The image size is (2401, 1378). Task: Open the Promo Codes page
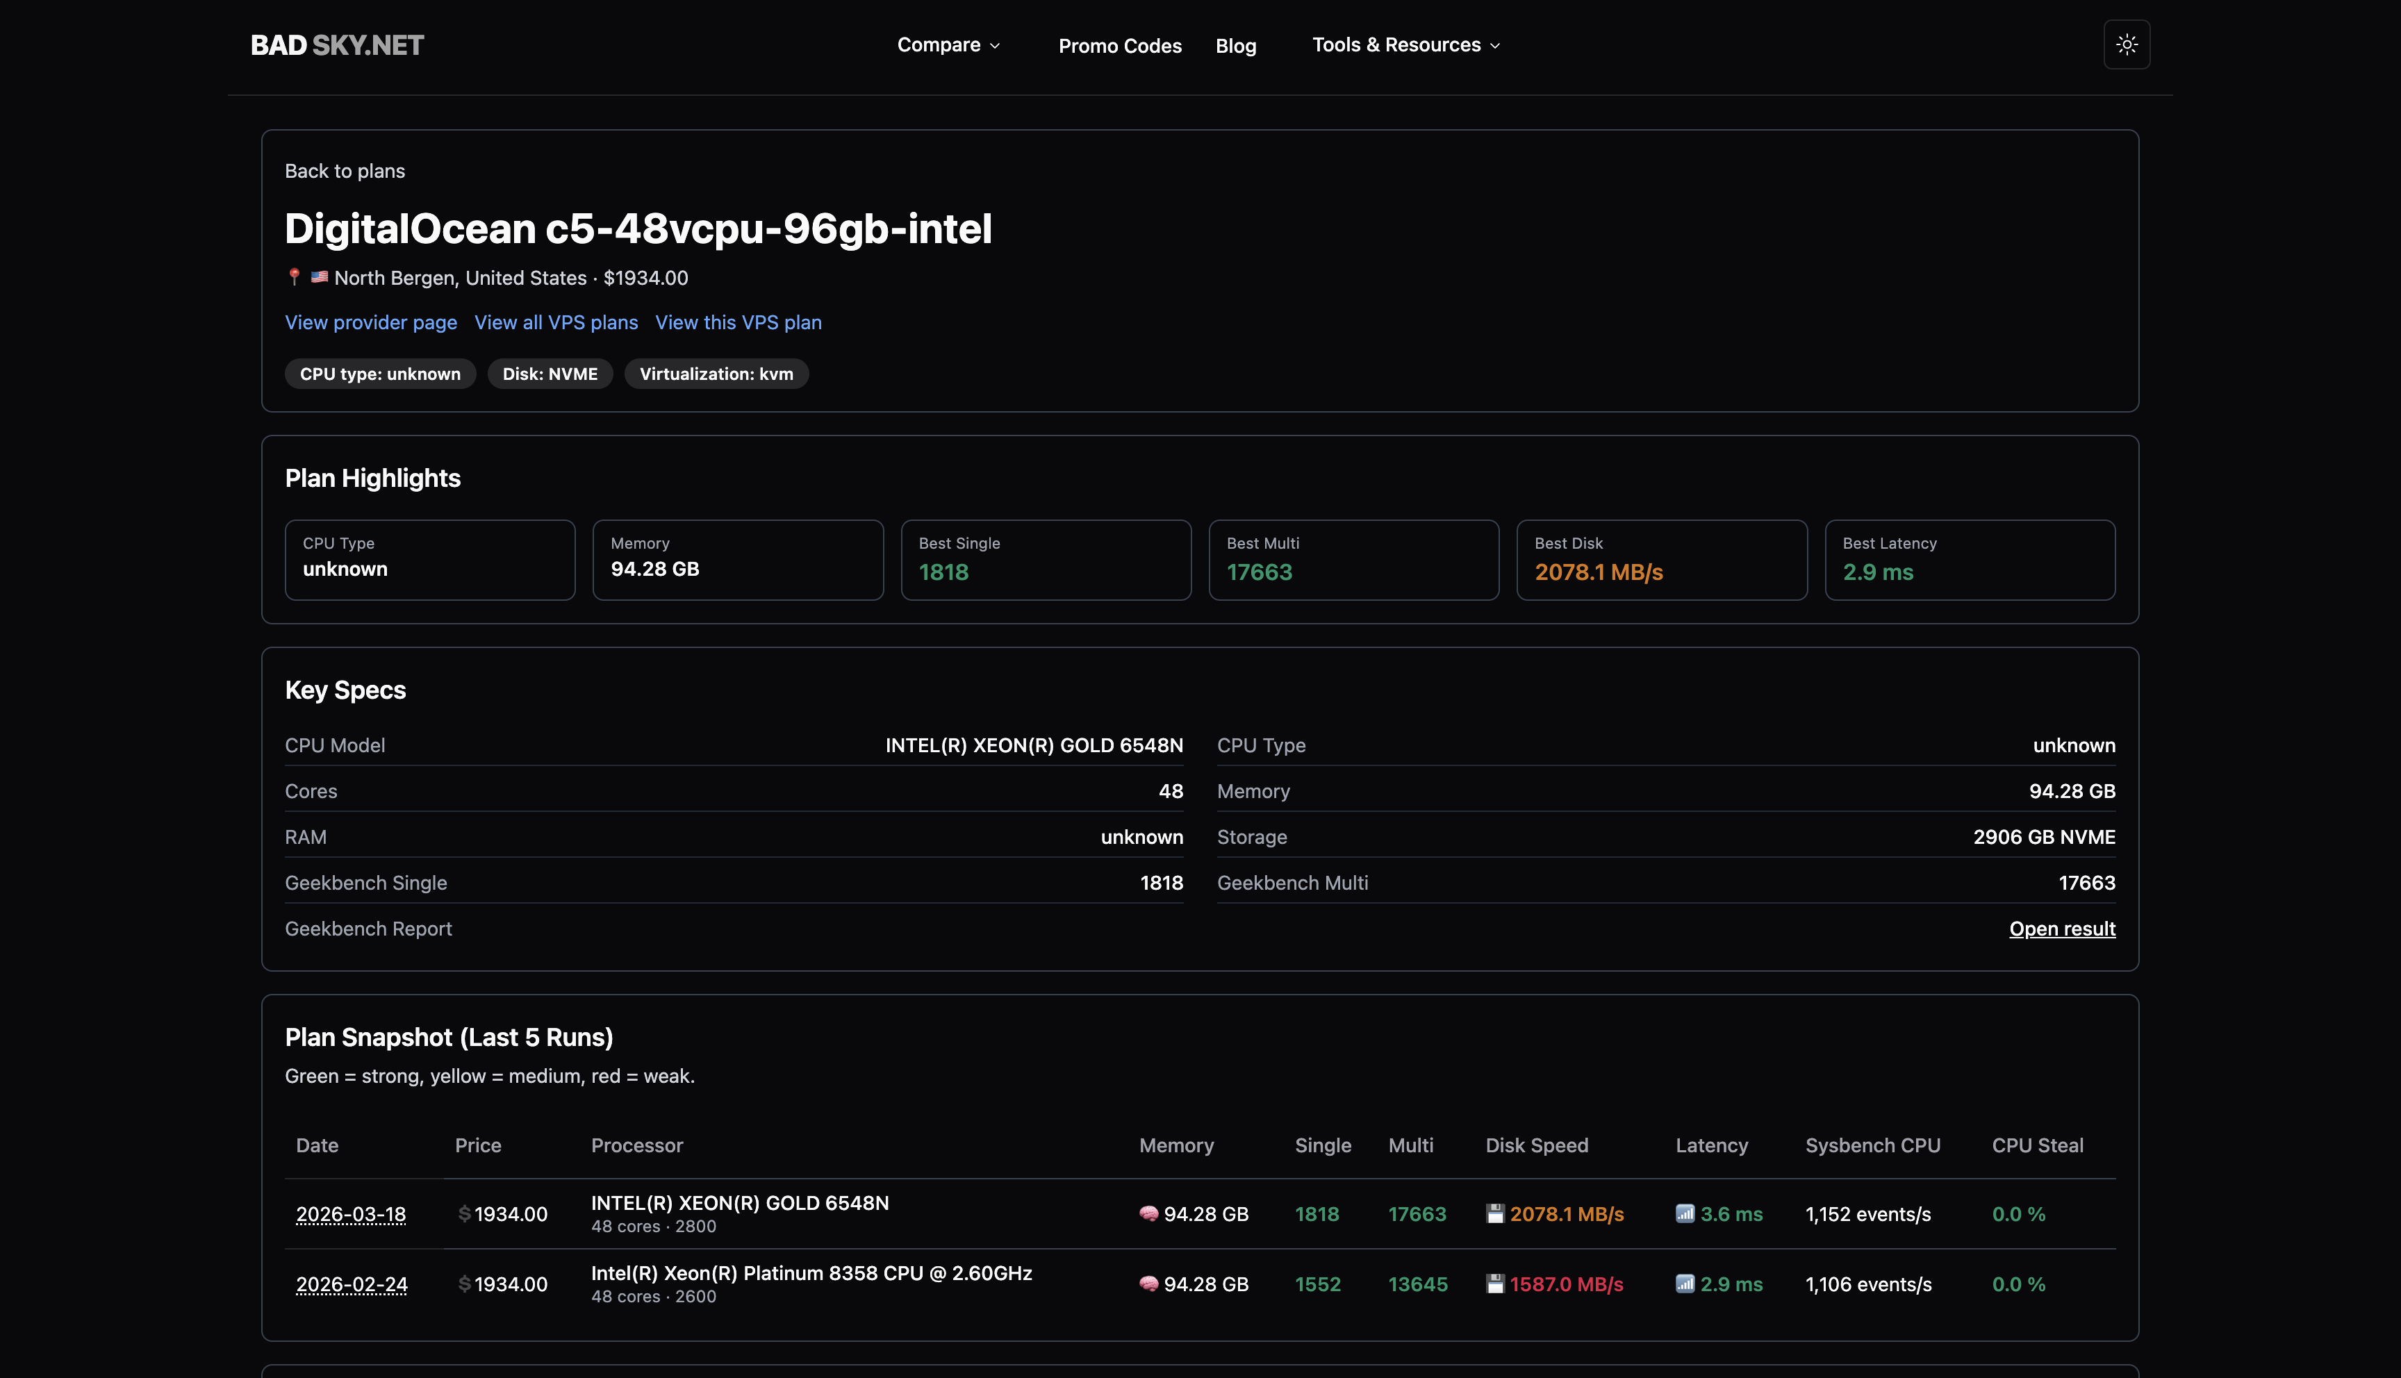tap(1120, 45)
